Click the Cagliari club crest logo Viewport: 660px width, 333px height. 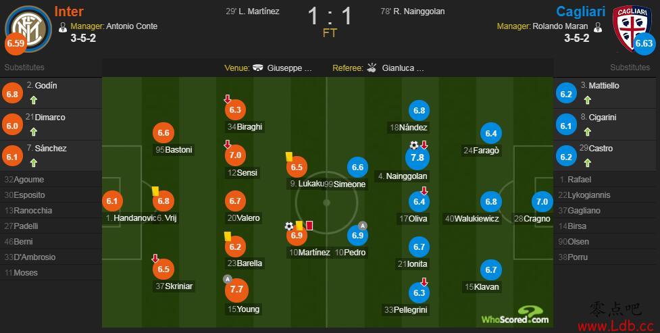630,26
